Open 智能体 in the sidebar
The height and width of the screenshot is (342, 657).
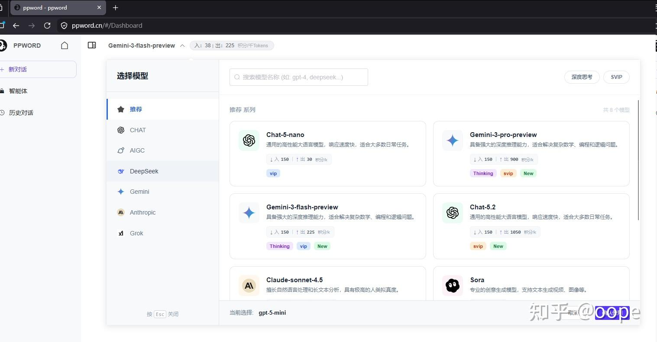(18, 91)
